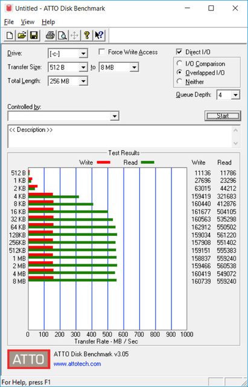Screen dimensions: 248x387
Task: Click the green Read legend swatch
Action: (x=147, y=163)
